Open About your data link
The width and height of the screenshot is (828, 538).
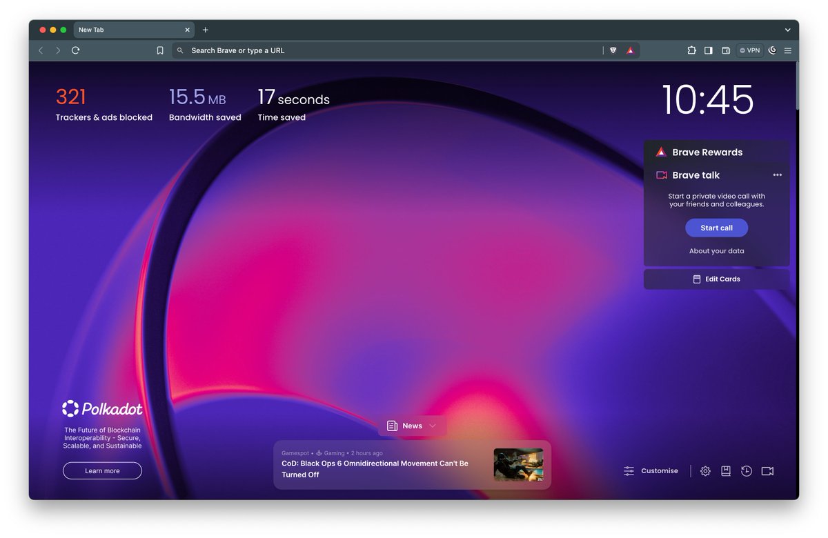(x=716, y=251)
